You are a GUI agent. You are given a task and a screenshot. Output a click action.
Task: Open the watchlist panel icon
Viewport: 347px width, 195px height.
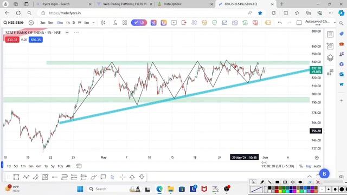point(330,34)
